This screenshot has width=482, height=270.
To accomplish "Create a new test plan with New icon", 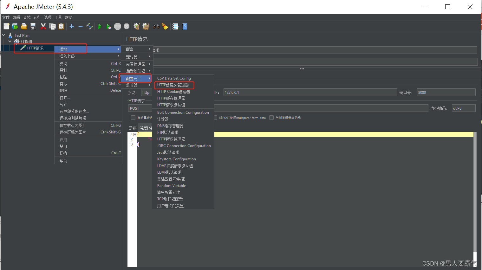I will coord(6,26).
